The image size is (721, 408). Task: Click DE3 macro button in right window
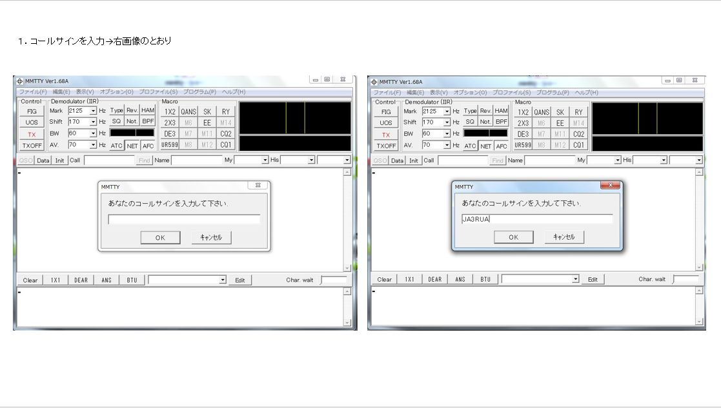(523, 134)
